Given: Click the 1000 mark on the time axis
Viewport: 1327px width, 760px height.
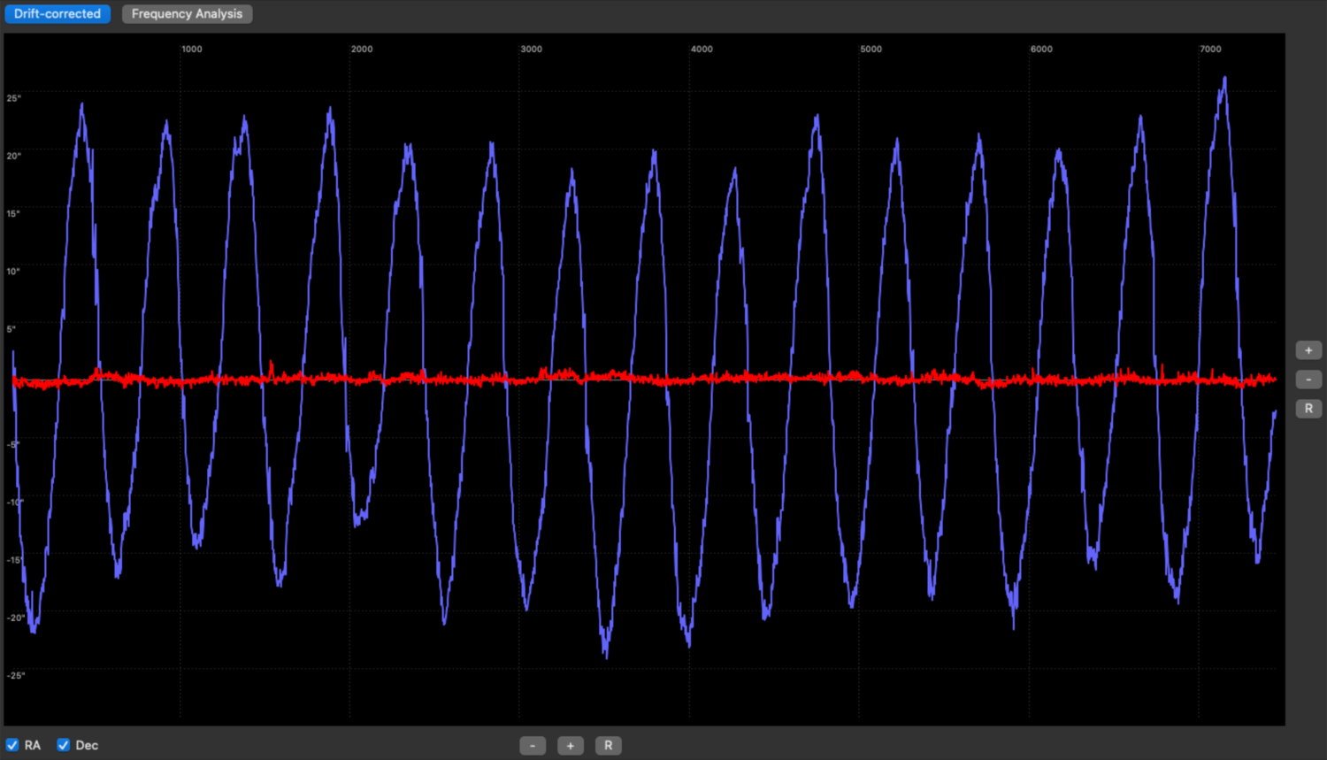Looking at the screenshot, I should tap(191, 49).
